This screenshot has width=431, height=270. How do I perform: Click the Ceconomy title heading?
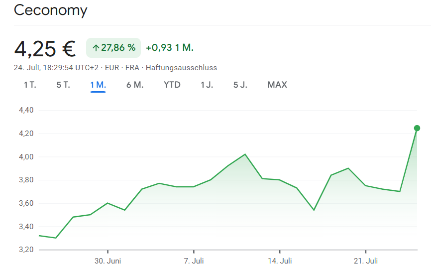pos(51,10)
